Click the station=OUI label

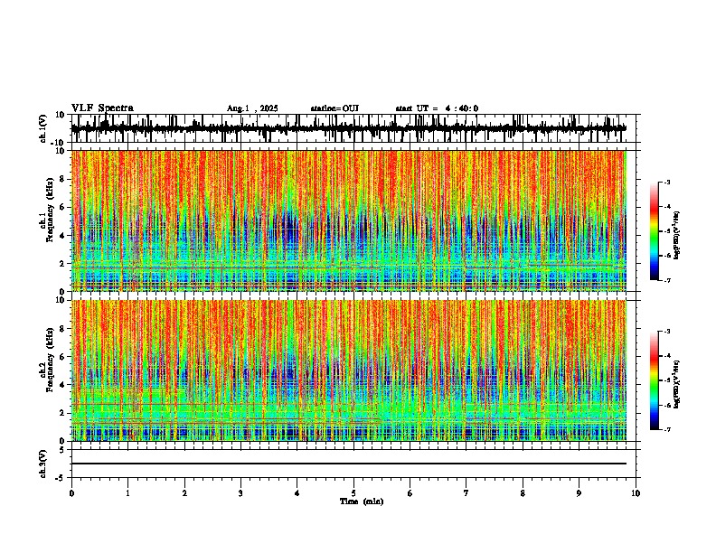334,108
